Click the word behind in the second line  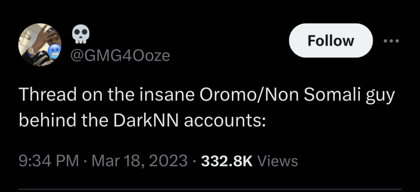(x=48, y=121)
